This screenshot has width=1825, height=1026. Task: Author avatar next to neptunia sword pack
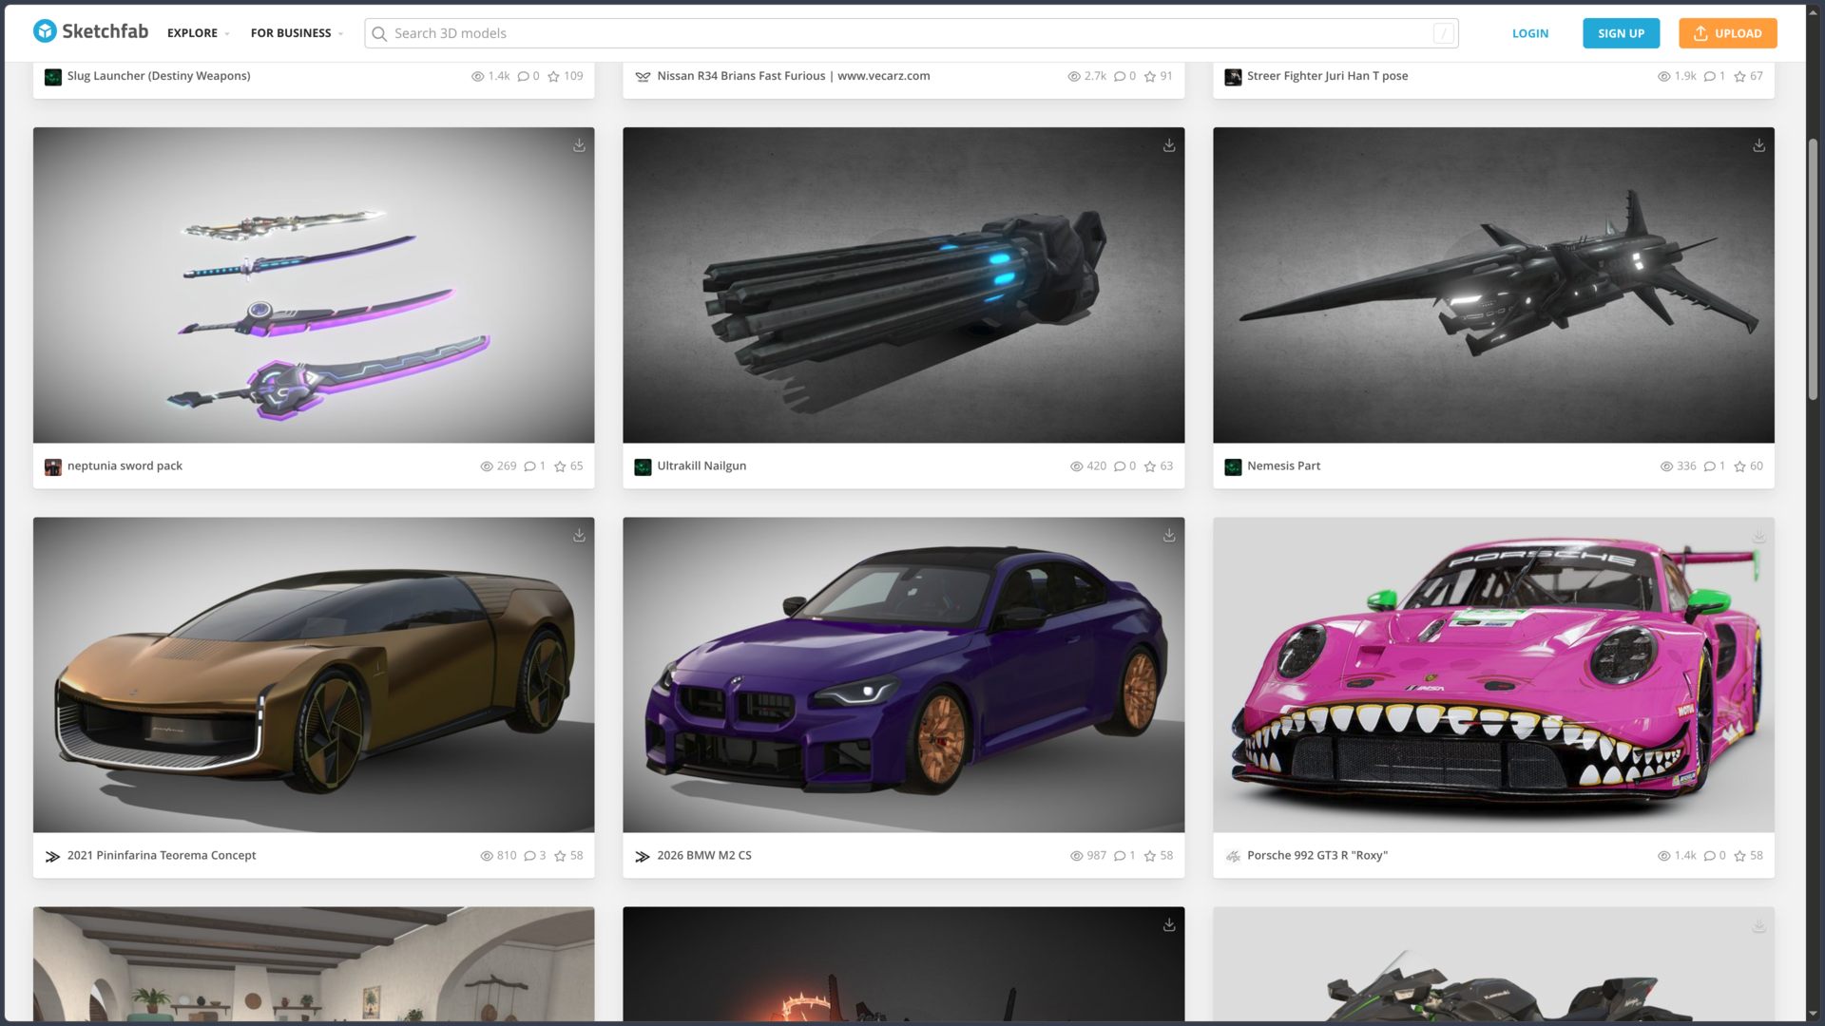[53, 466]
